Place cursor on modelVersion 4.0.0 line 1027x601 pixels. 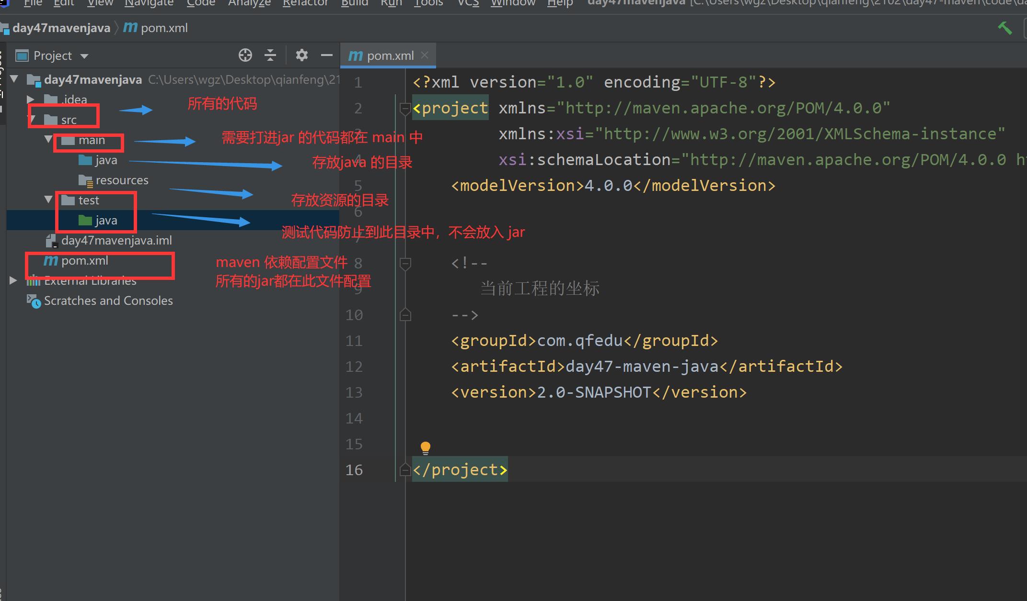613,186
